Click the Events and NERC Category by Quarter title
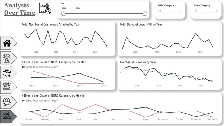224x126 pixels. click(54, 62)
